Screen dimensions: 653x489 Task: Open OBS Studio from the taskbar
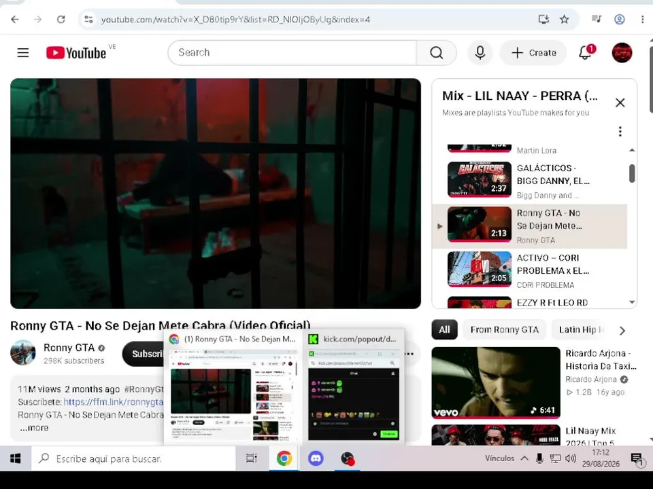(348, 458)
